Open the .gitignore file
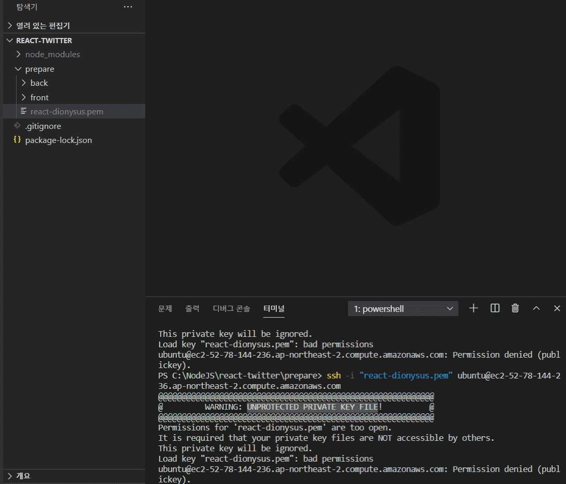This screenshot has width=566, height=484. 74,126
